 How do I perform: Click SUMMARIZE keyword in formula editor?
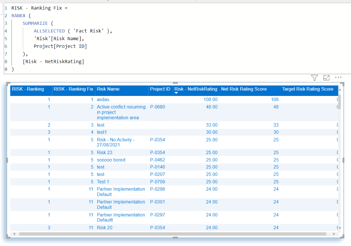pos(35,23)
